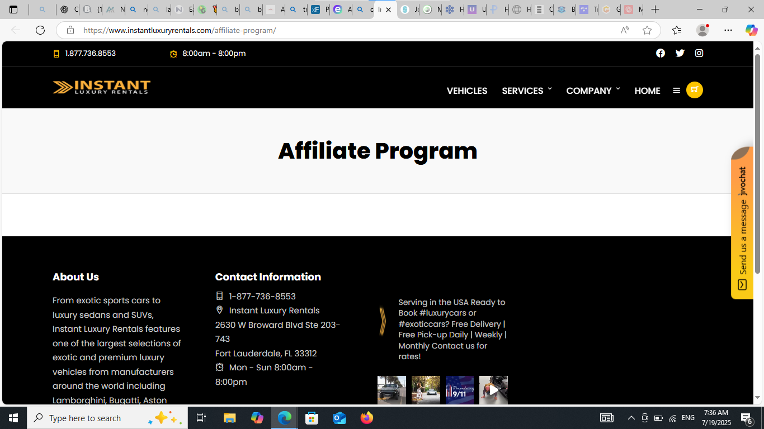The height and width of the screenshot is (429, 764).
Task: Click the footer phone number 1-877-736-8553
Action: click(x=262, y=296)
